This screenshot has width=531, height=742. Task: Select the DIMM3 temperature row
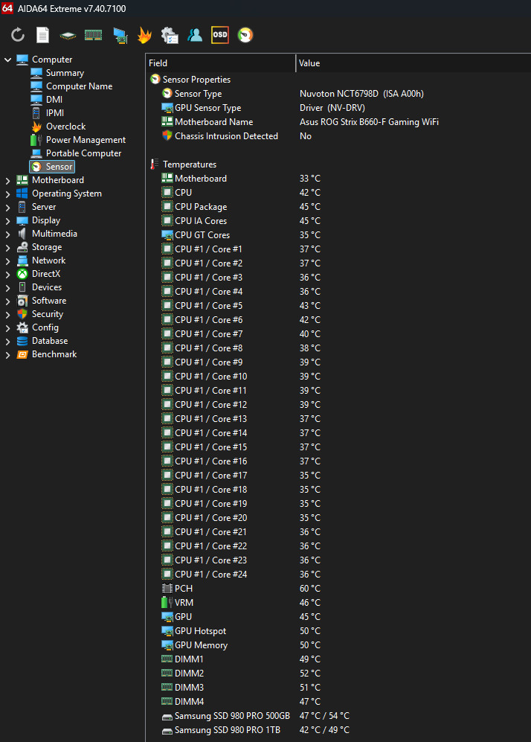[338, 687]
